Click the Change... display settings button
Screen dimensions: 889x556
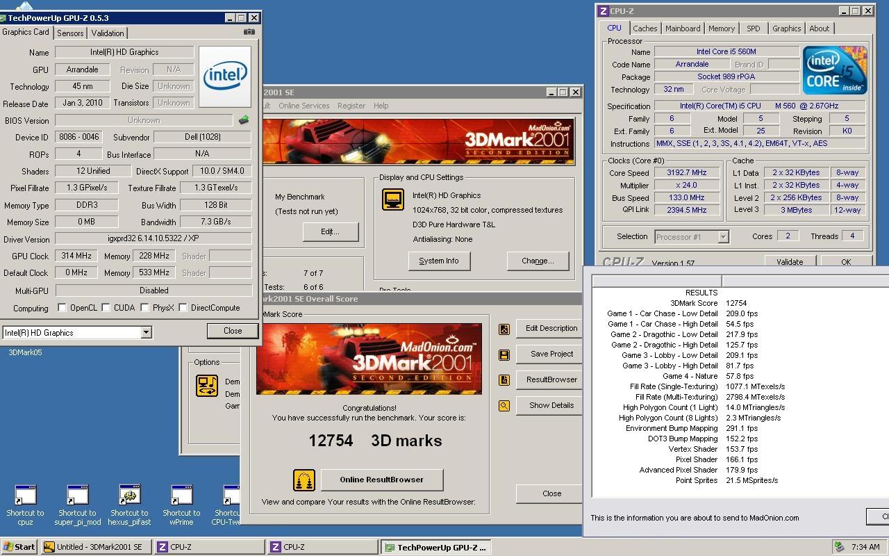pos(538,261)
